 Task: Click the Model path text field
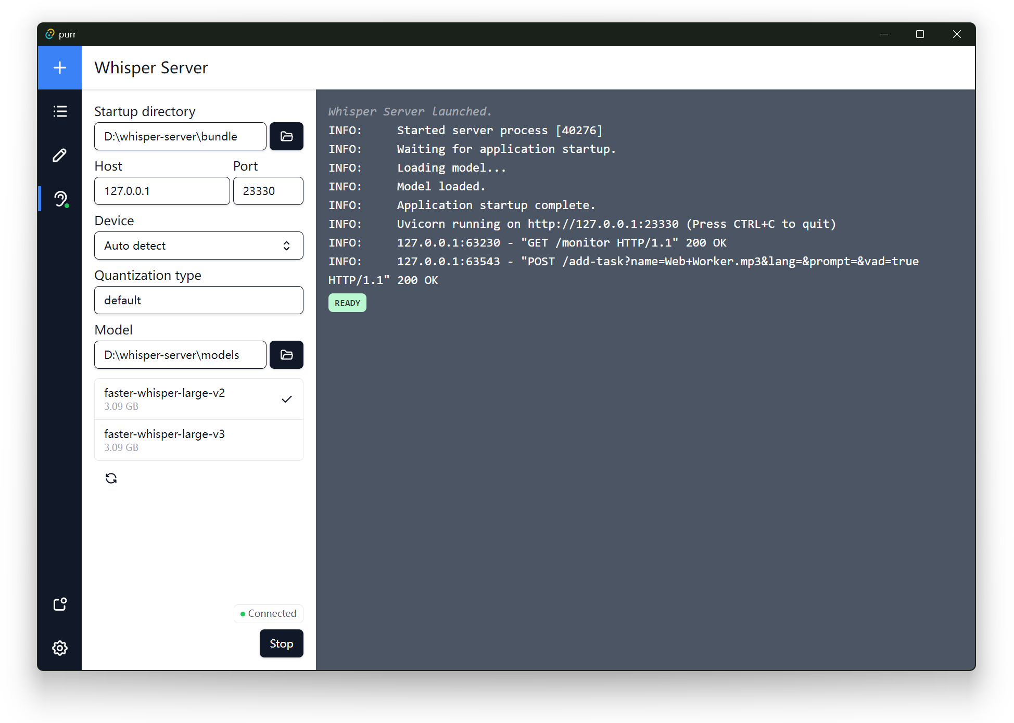coord(180,355)
